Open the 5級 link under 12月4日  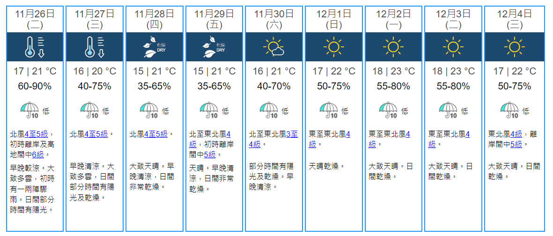click(516, 144)
